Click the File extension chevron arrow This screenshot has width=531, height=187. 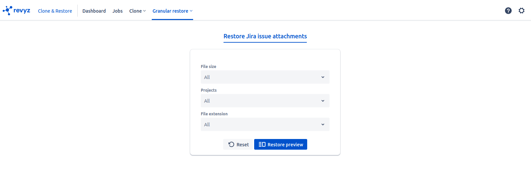point(323,124)
